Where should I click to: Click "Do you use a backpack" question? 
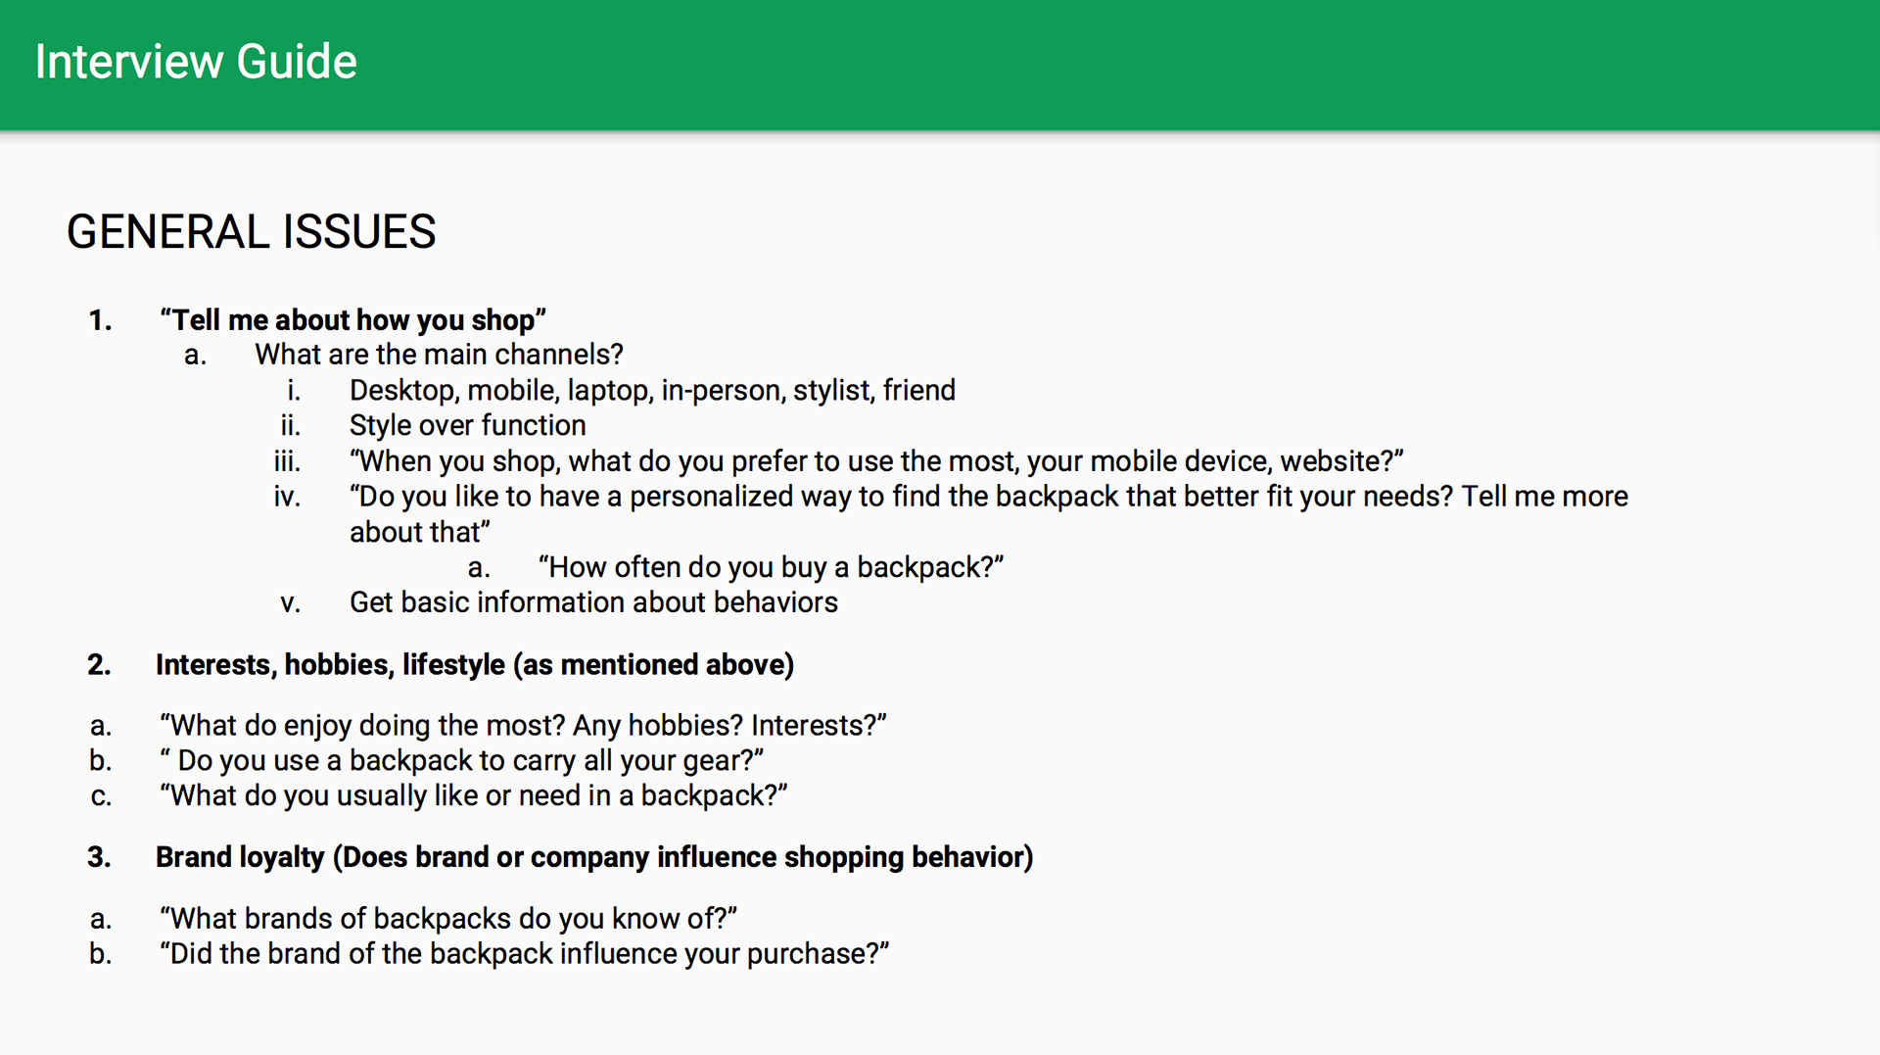point(461,761)
